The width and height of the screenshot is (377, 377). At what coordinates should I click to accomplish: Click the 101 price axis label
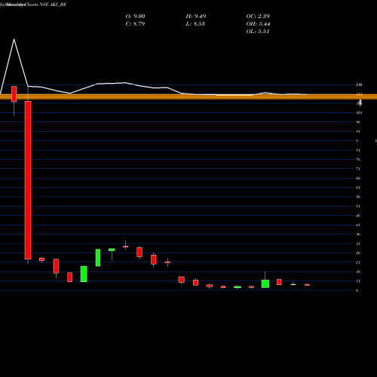[359, 113]
